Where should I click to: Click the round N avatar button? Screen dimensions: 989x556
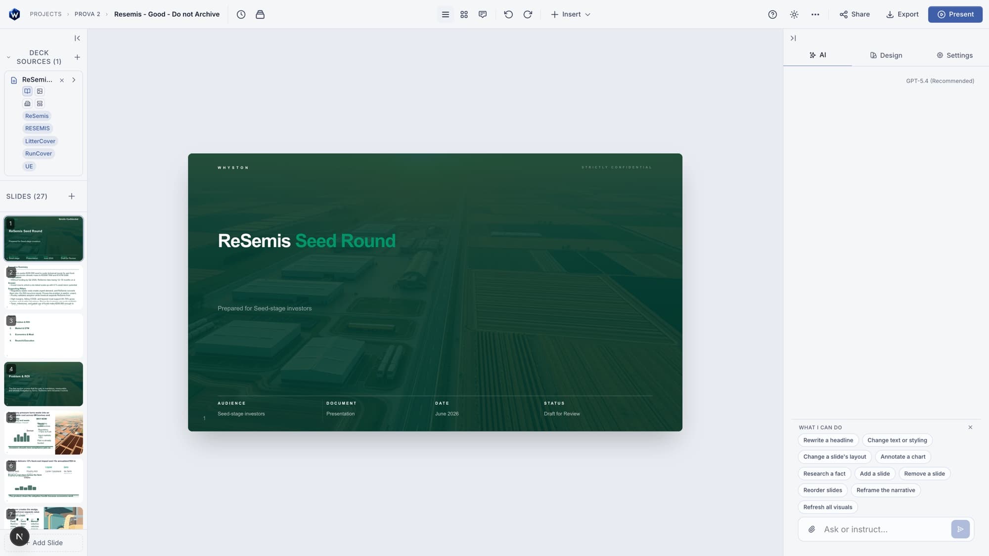(x=20, y=536)
